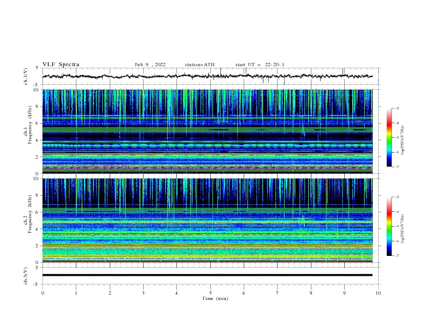The height and width of the screenshot is (329, 426).
Task: Click the time axis tick label "3"
Action: click(x=143, y=293)
